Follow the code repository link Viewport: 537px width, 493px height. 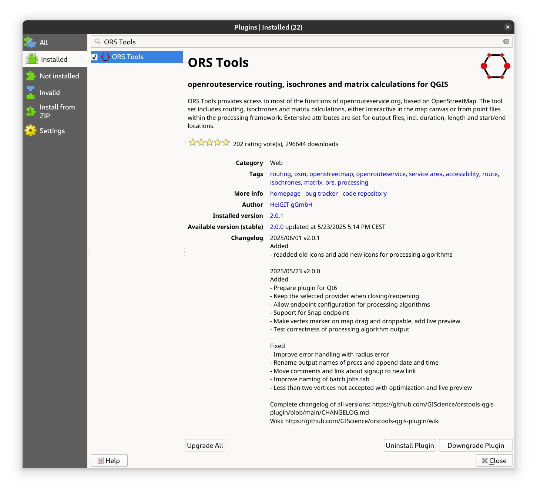365,193
